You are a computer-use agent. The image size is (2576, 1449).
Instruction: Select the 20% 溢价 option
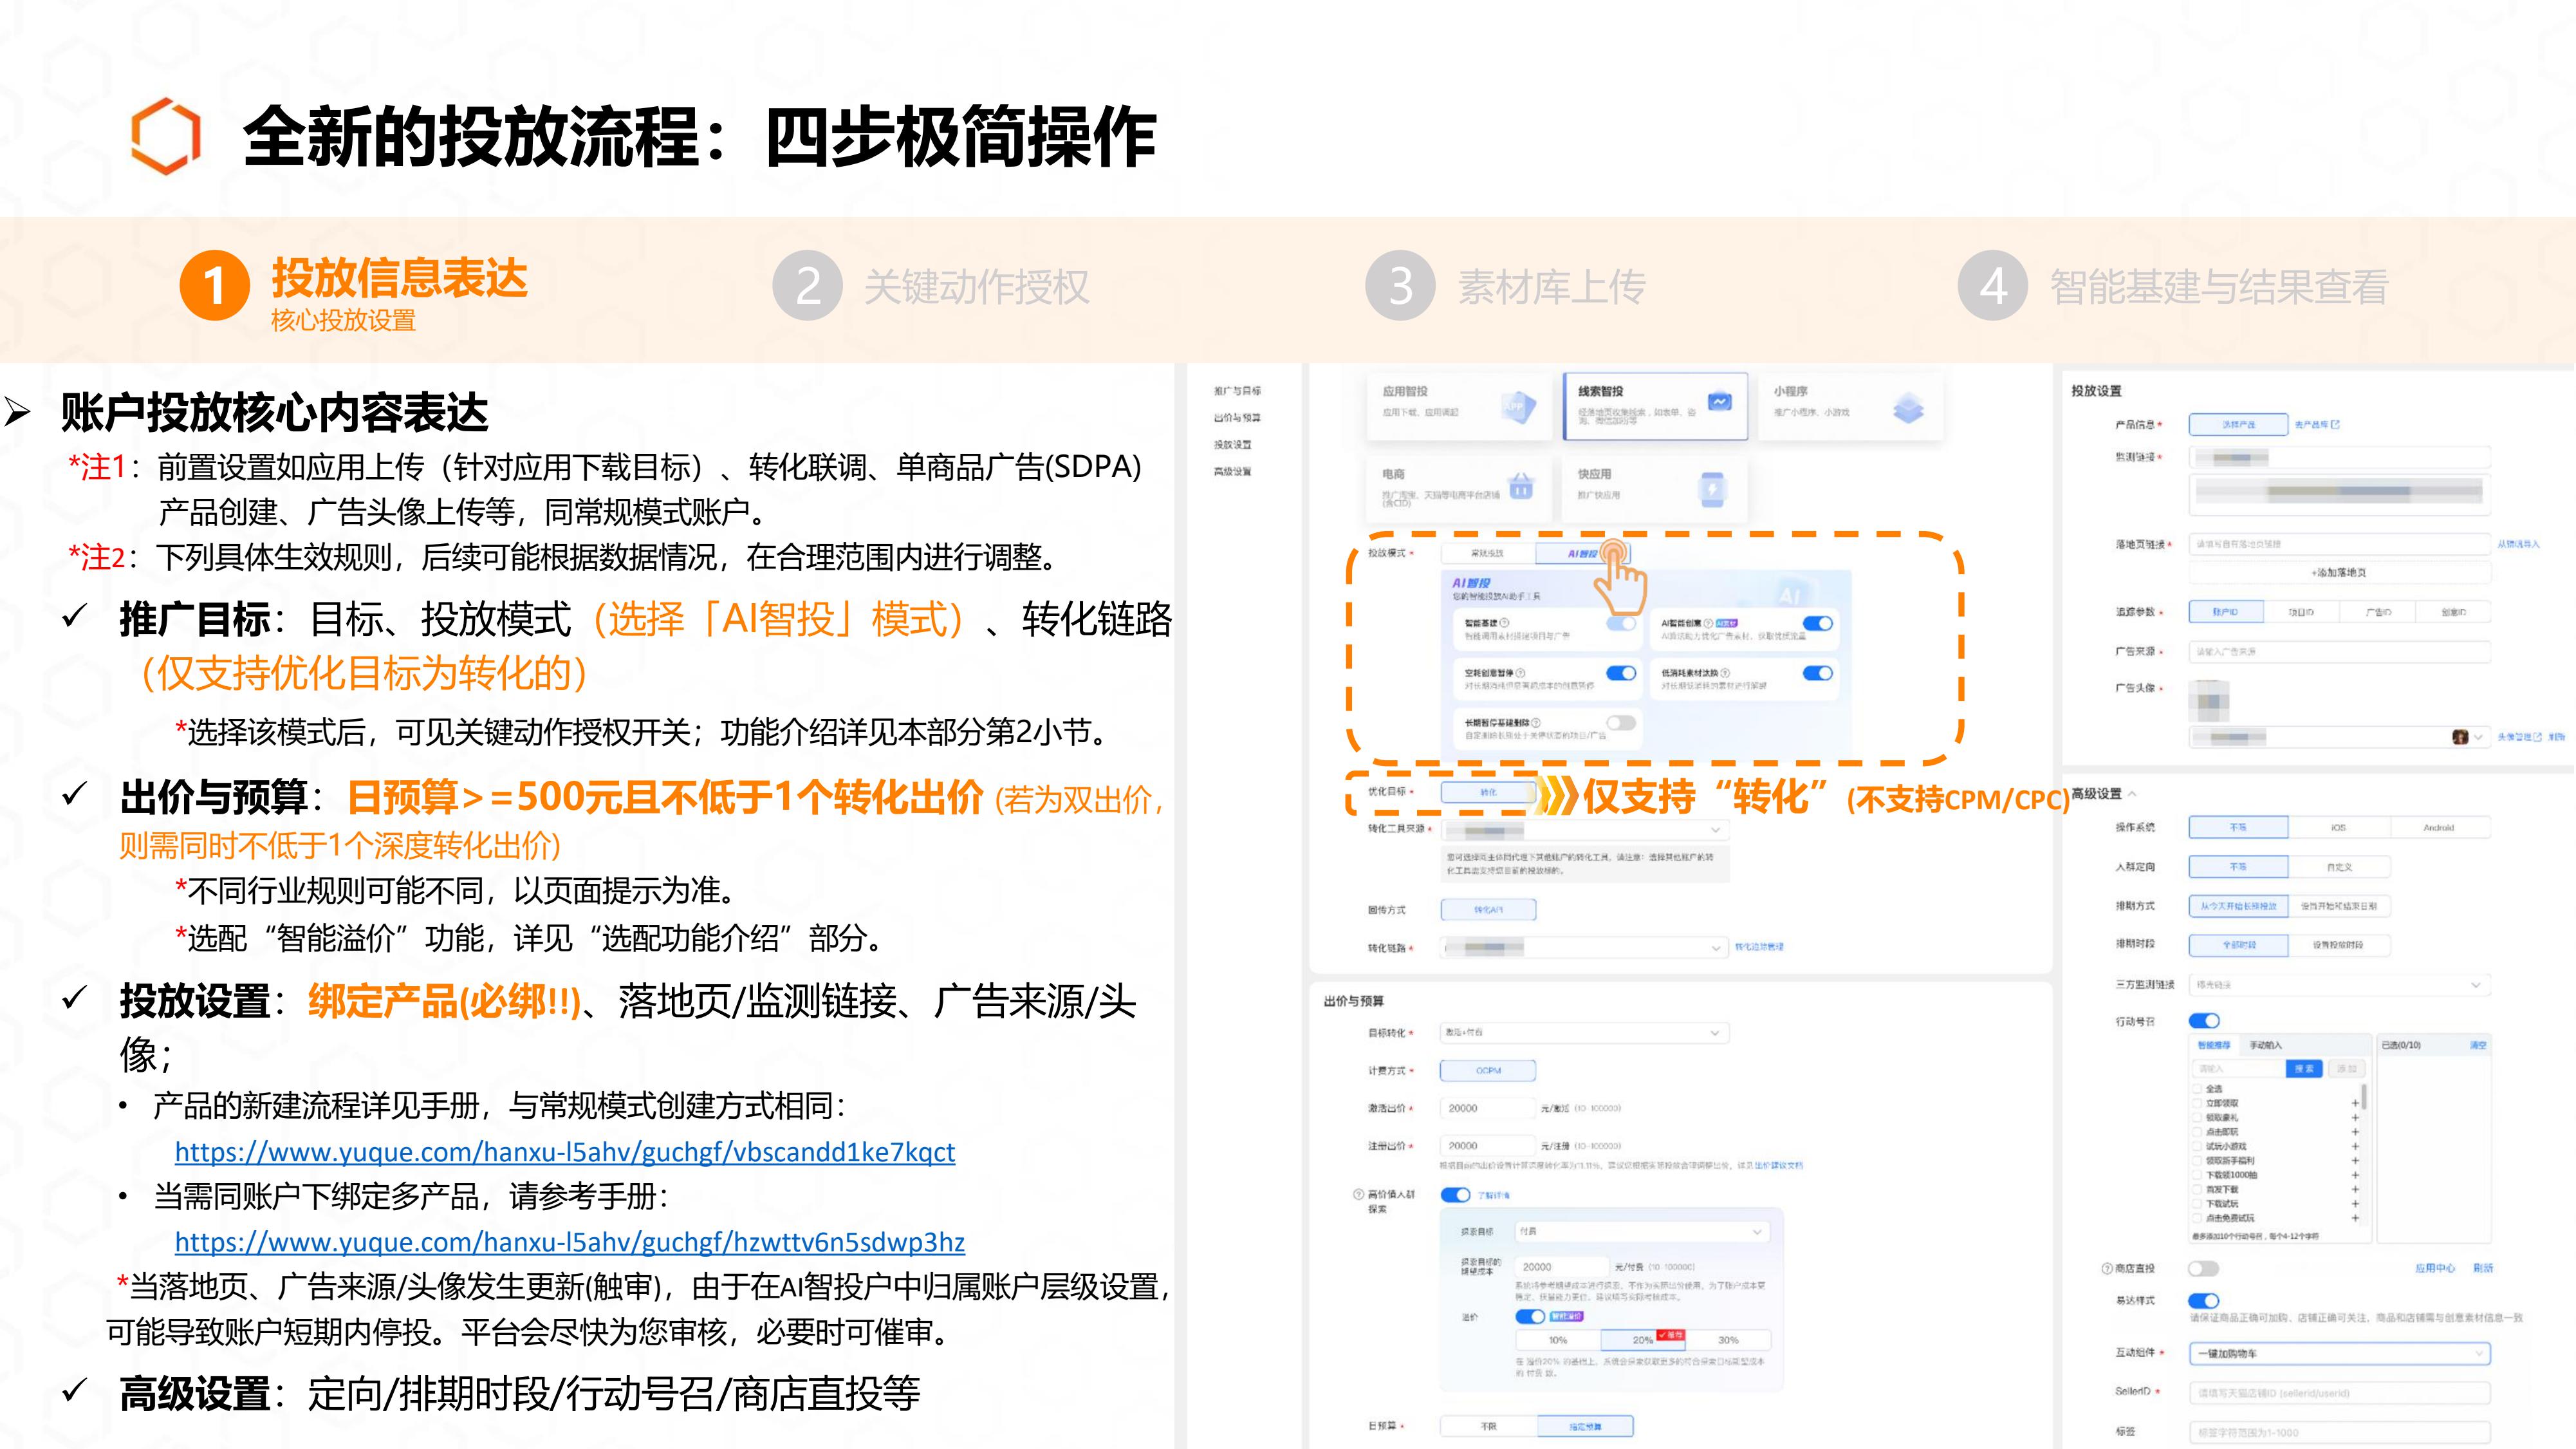(x=1642, y=1340)
